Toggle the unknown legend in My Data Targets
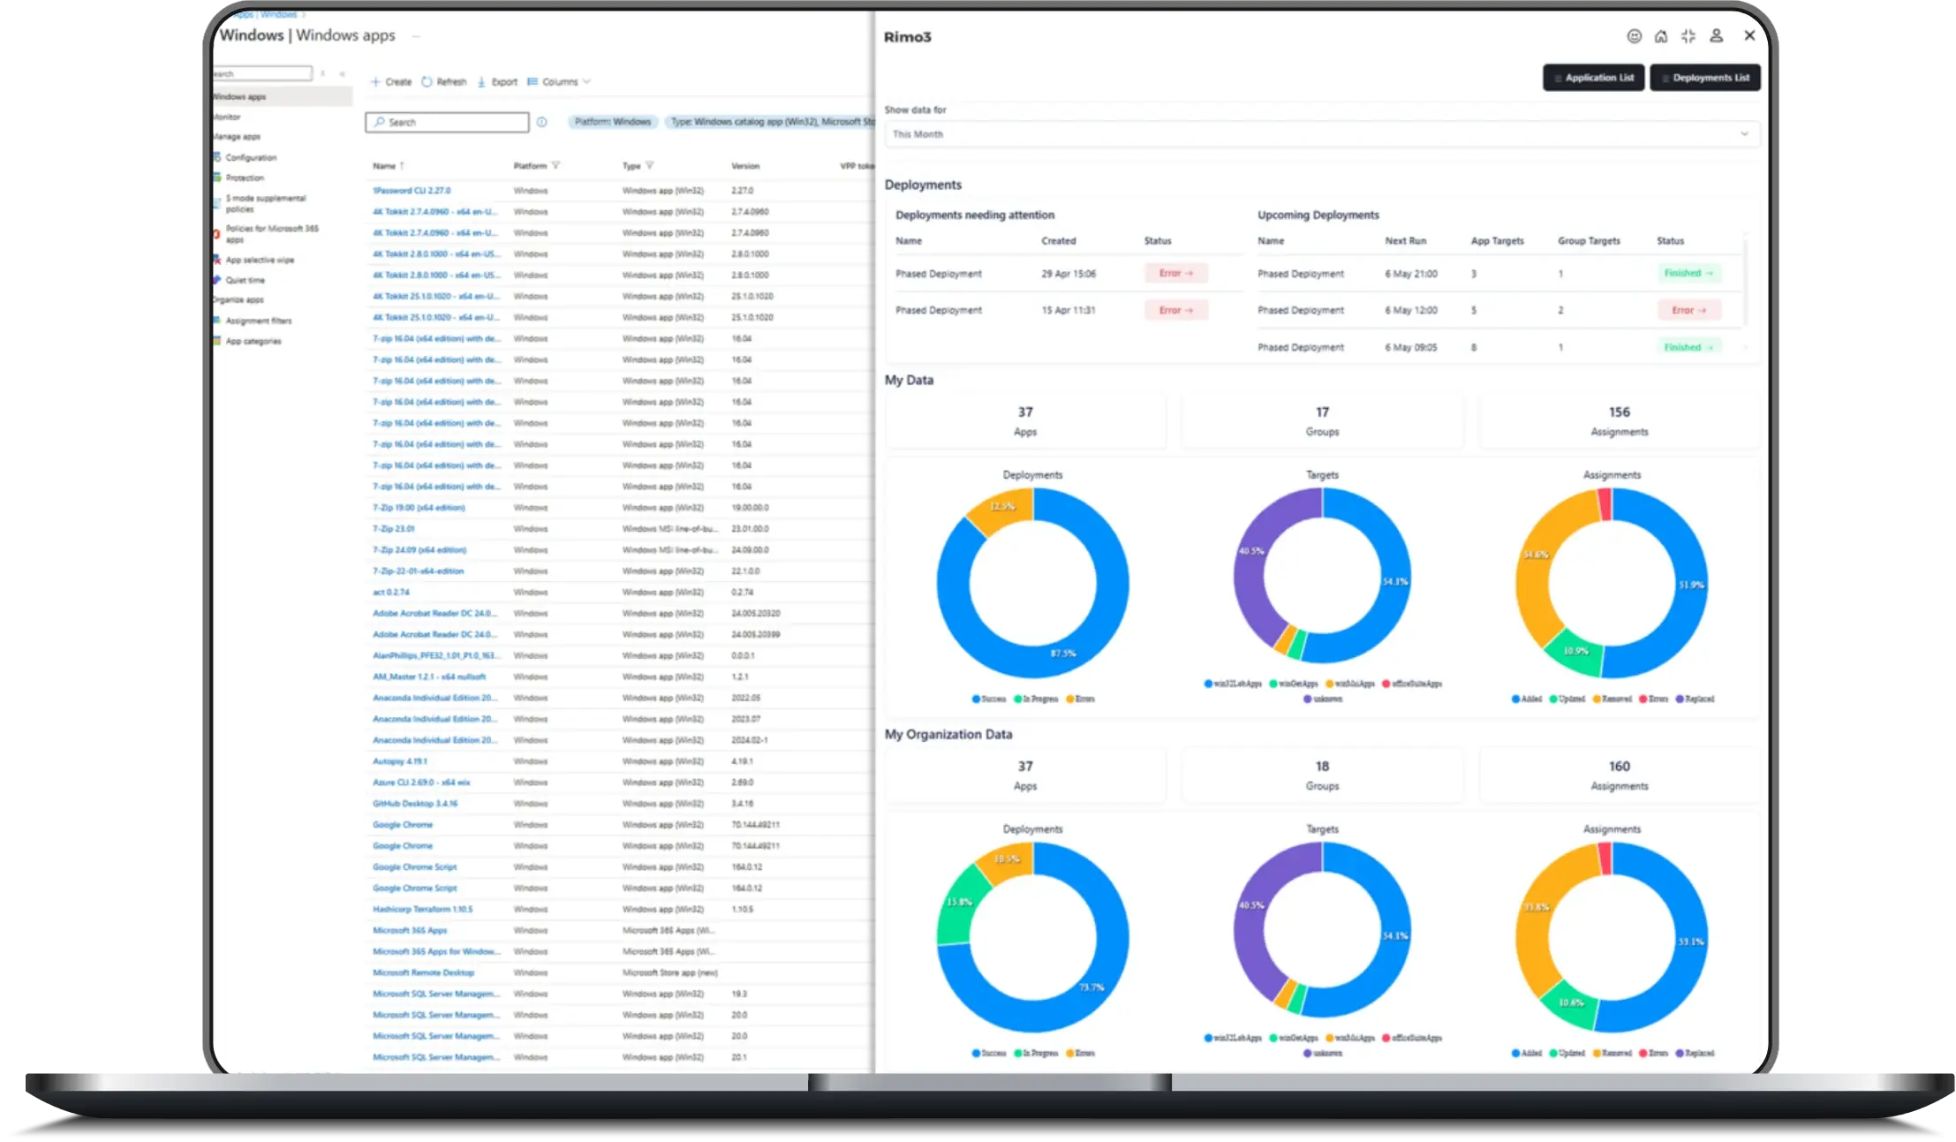 [1323, 699]
